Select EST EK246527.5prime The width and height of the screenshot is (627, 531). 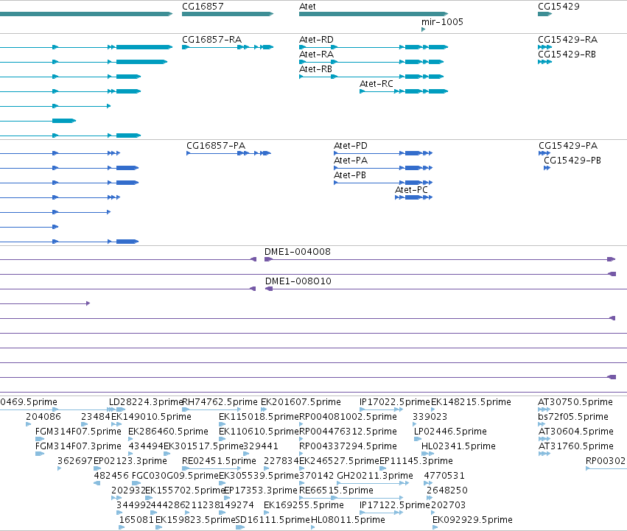tap(339, 461)
